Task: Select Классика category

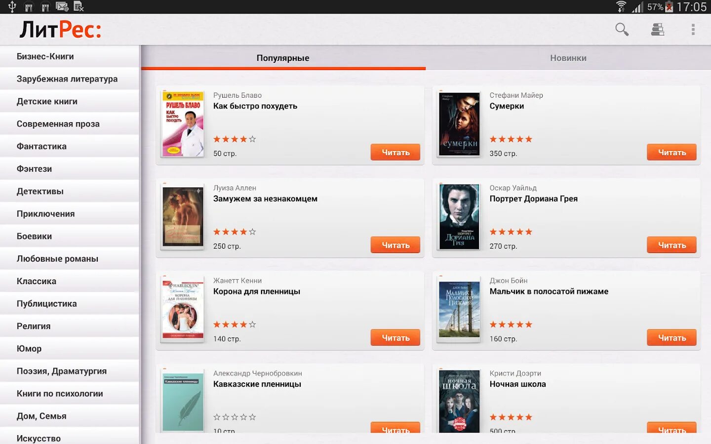Action: (70, 281)
